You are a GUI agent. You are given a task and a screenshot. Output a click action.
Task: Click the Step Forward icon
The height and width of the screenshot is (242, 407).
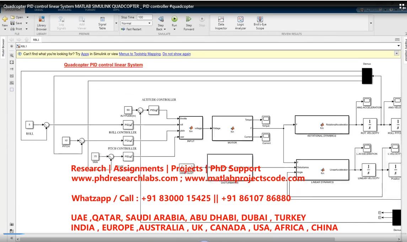189,19
